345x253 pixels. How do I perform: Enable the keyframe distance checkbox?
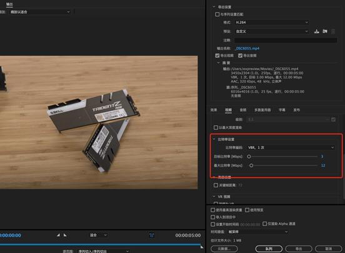(216, 185)
